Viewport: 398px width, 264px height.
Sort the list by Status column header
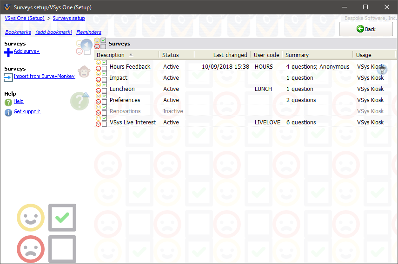171,55
